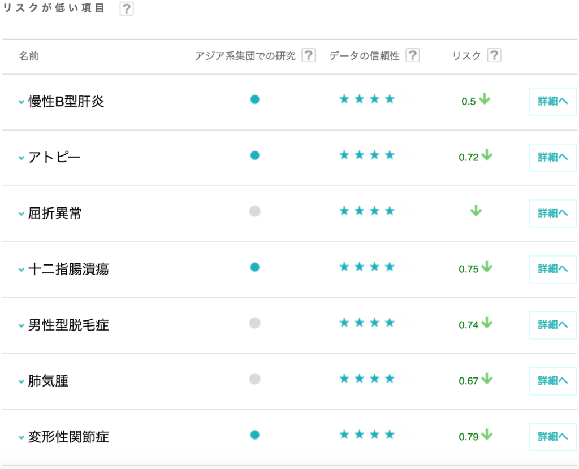Click help icon next to リスク column
Screen dimensions: 579x469
494,55
